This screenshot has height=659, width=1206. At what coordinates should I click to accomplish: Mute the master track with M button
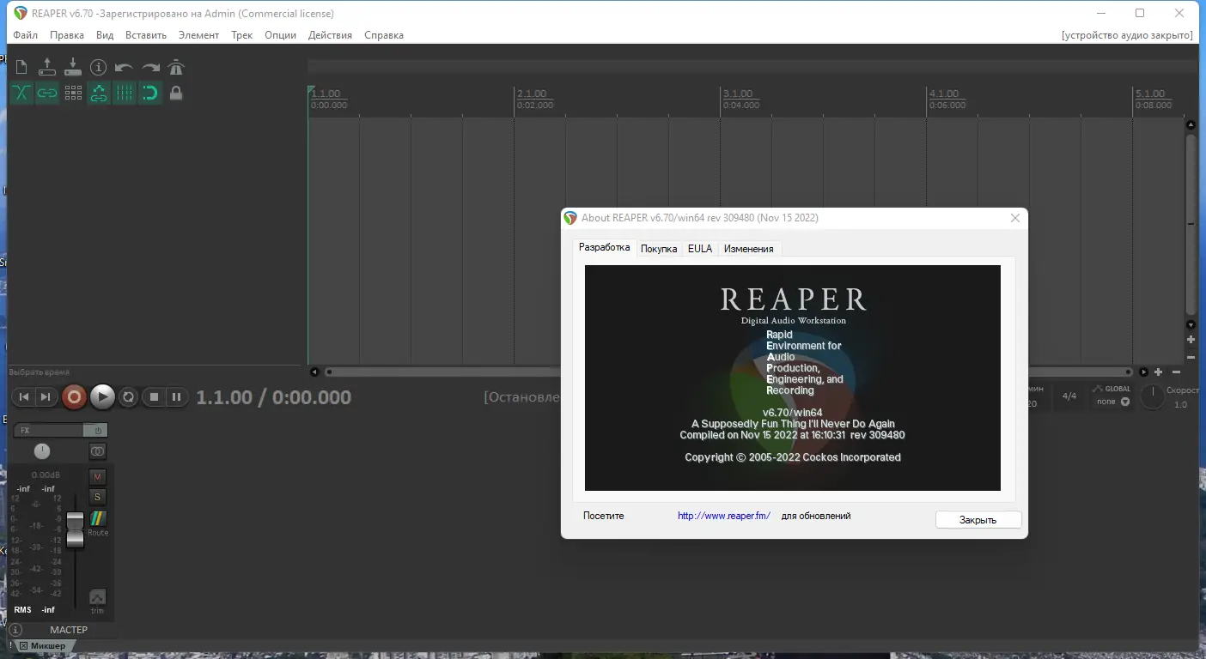[97, 475]
